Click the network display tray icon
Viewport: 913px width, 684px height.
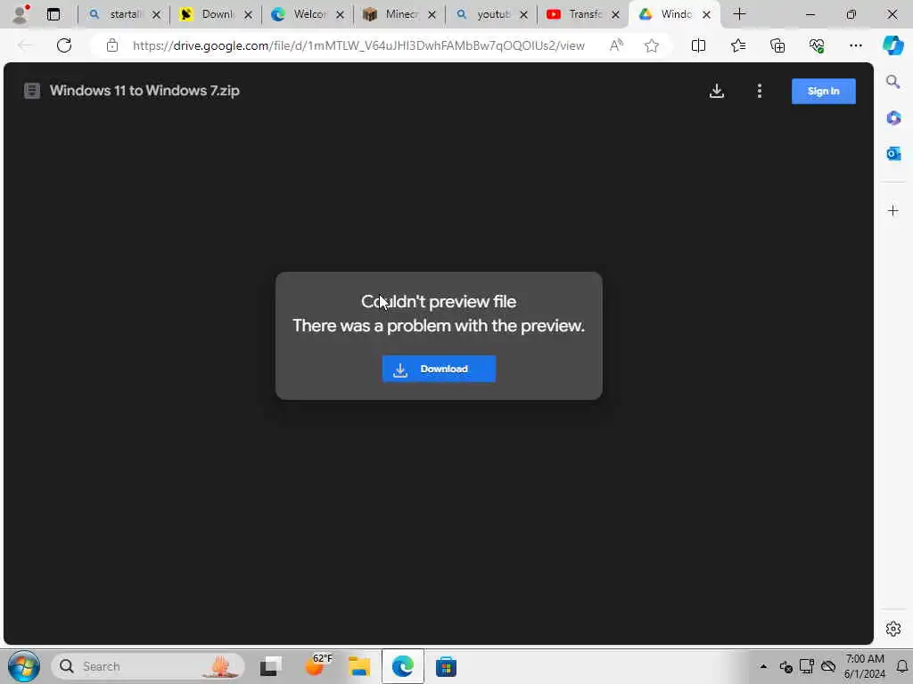tap(806, 666)
